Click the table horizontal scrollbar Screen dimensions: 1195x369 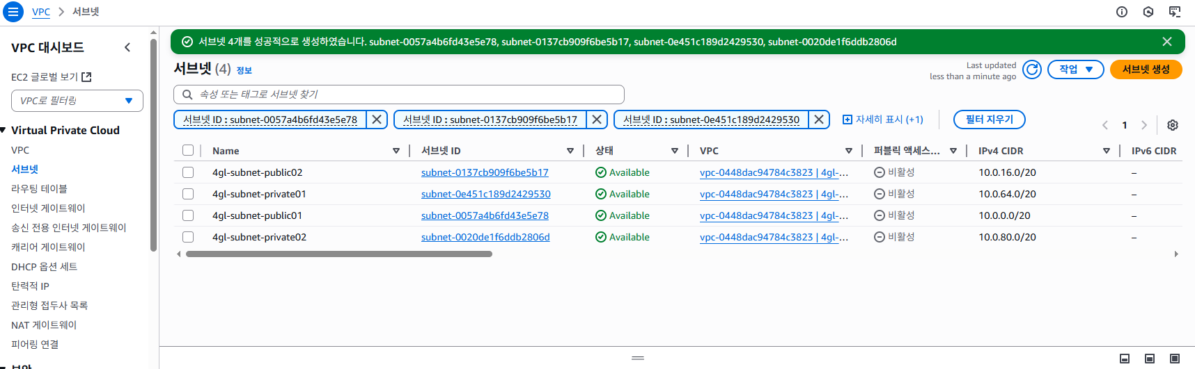tap(339, 254)
